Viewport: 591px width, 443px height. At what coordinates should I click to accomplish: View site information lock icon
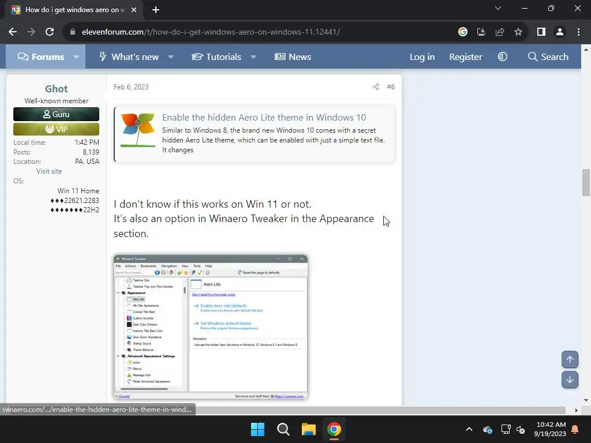(73, 32)
